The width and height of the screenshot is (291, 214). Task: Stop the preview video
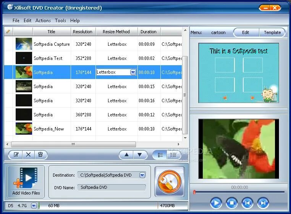coord(231,203)
